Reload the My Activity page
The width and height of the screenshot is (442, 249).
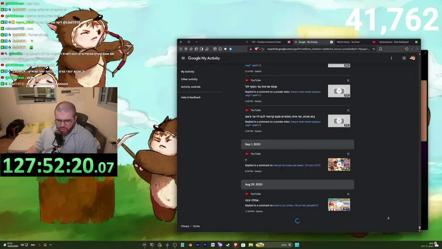[407, 49]
